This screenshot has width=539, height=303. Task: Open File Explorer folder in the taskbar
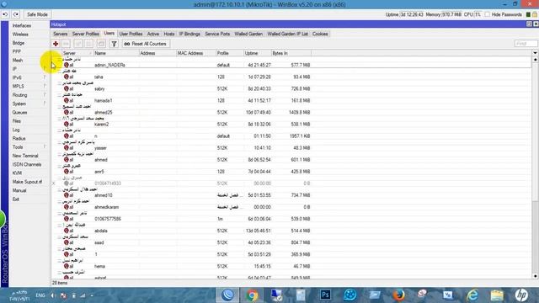click(x=497, y=295)
